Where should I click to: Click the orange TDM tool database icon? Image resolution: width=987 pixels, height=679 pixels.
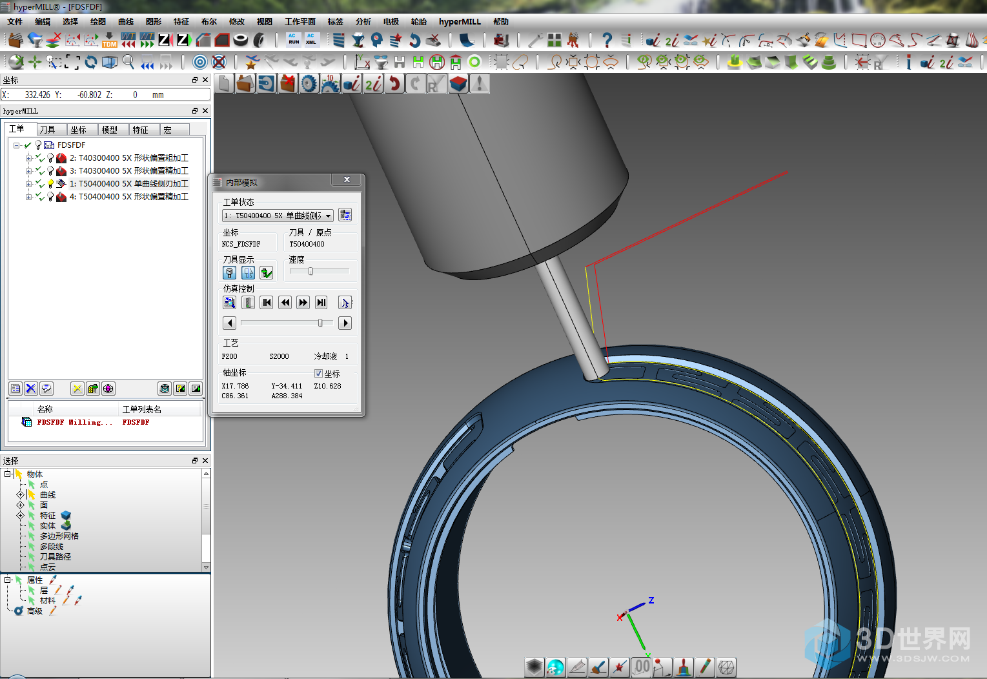coord(110,40)
